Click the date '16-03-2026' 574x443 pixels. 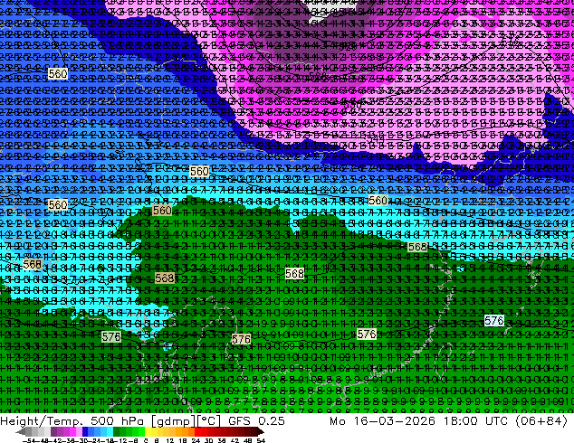pos(394,421)
